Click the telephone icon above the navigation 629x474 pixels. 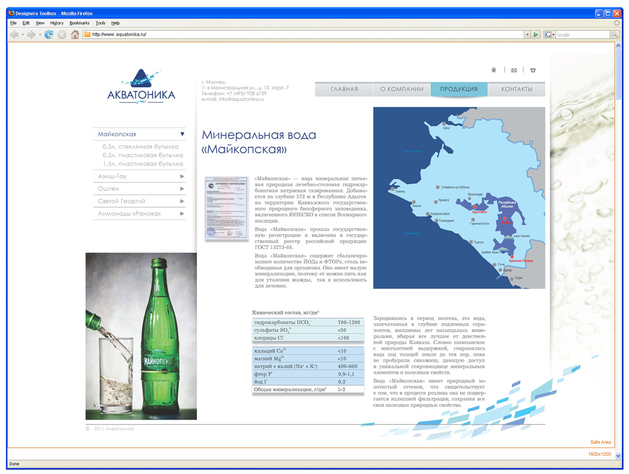tap(533, 71)
